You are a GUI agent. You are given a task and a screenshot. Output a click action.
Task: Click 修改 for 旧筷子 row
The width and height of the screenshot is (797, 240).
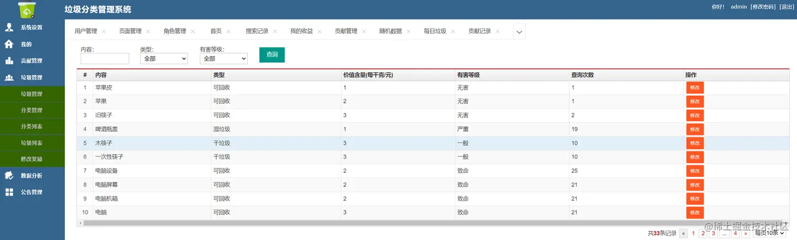[695, 115]
